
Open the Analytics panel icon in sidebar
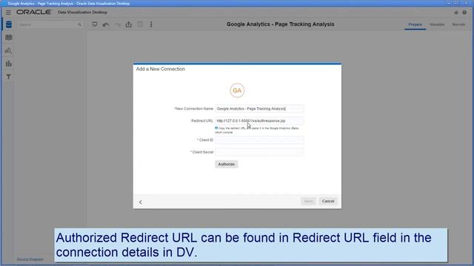click(x=8, y=51)
